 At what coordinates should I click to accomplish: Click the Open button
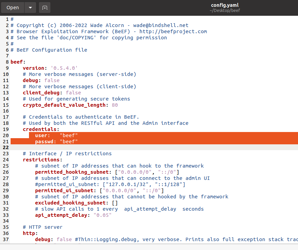(13, 8)
